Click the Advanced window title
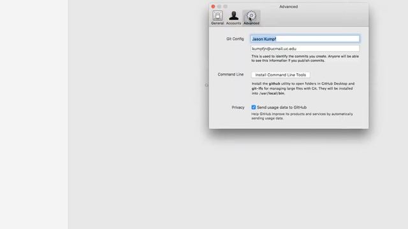The image size is (408, 229). pos(289,6)
